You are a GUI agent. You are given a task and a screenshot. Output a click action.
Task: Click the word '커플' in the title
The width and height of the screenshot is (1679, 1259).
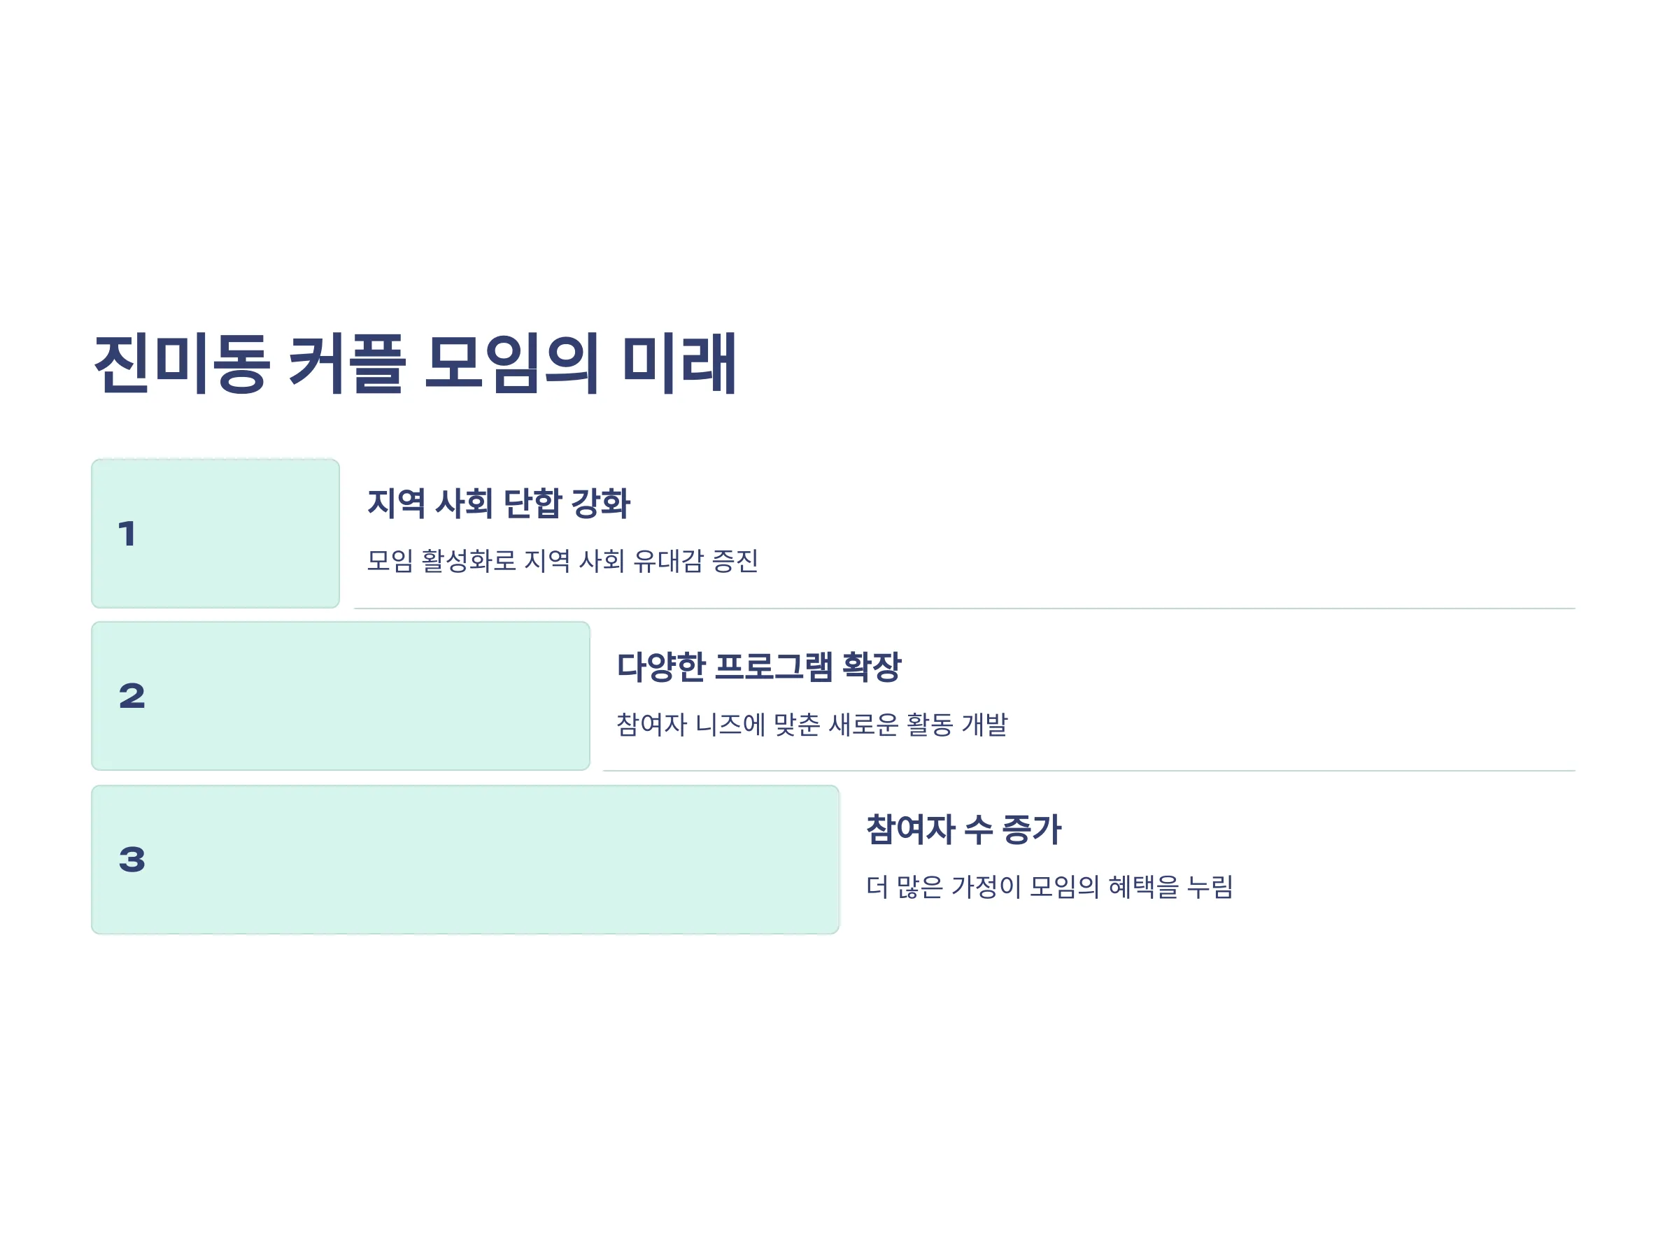(348, 364)
